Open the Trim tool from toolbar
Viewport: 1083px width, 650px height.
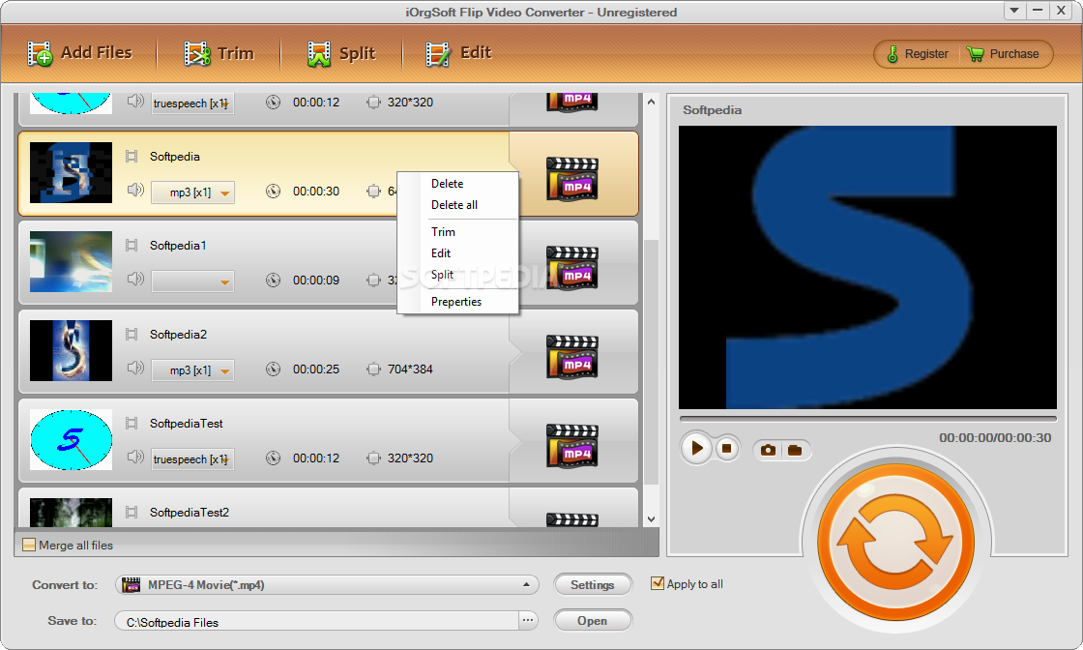[x=219, y=53]
